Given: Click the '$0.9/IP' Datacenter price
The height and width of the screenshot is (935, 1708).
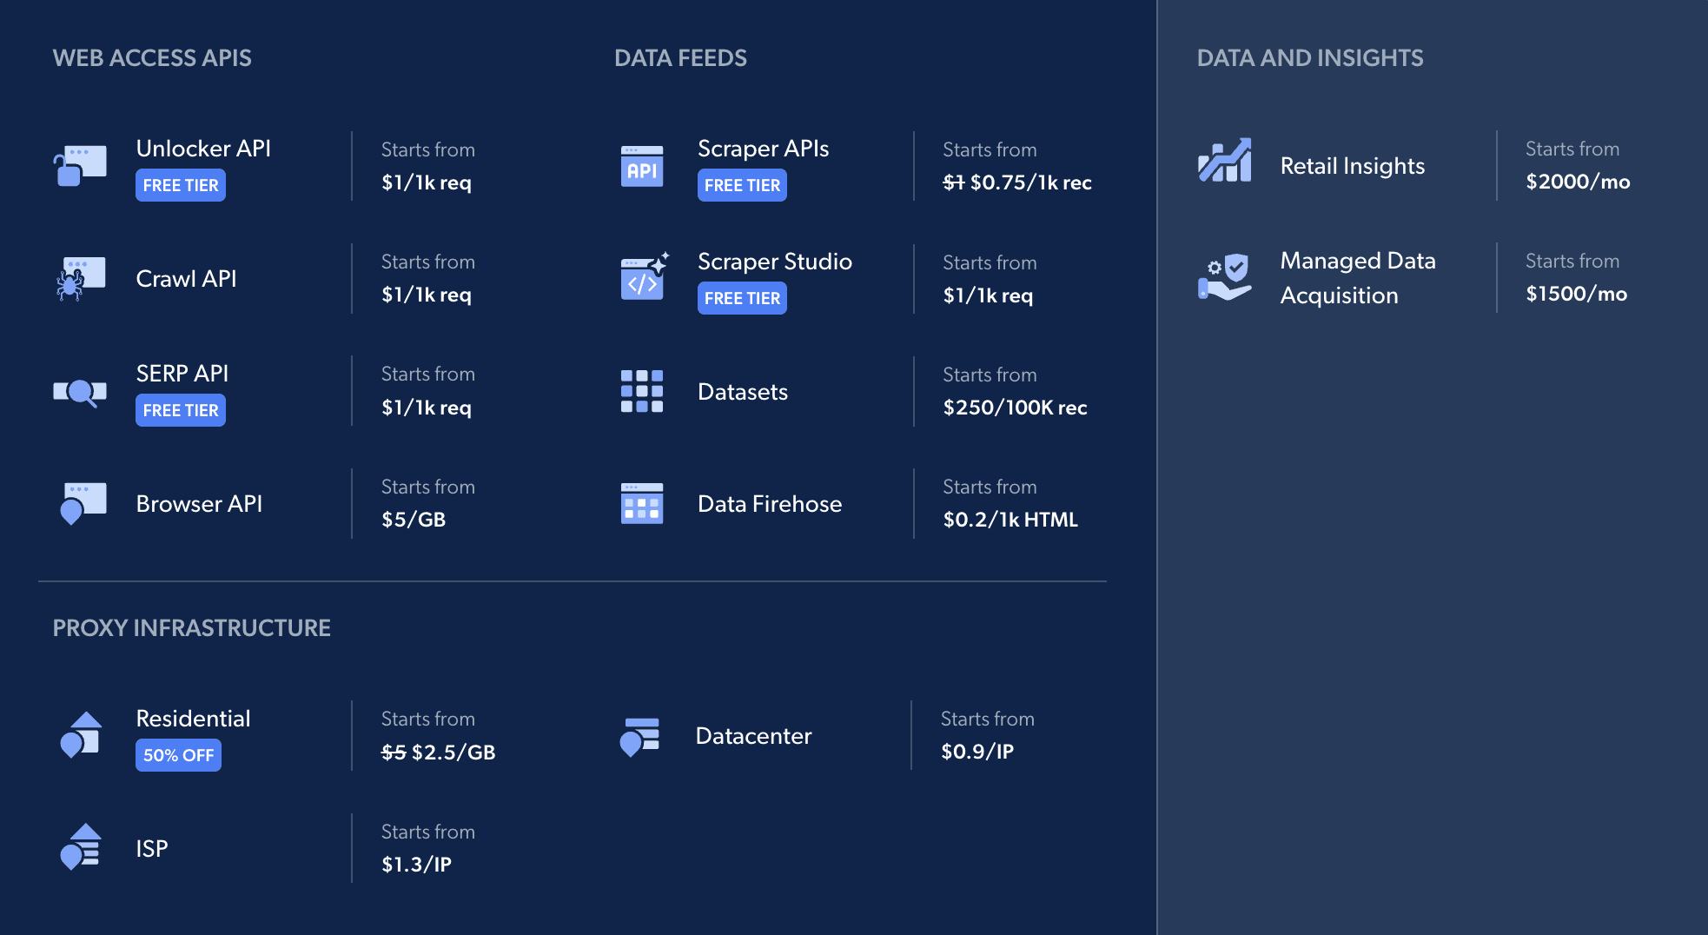Looking at the screenshot, I should pos(977,752).
